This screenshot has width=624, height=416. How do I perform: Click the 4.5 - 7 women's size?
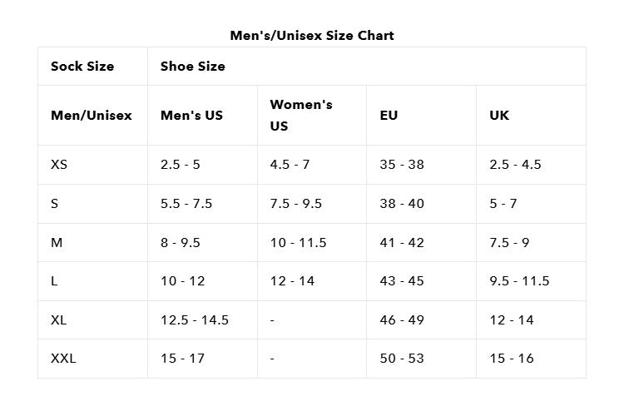point(290,164)
